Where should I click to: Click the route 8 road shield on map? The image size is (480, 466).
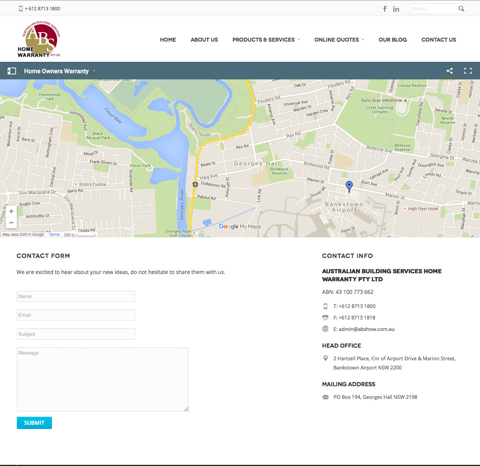195,184
